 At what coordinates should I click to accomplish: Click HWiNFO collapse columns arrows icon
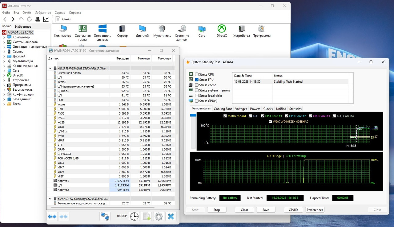(x=64, y=217)
